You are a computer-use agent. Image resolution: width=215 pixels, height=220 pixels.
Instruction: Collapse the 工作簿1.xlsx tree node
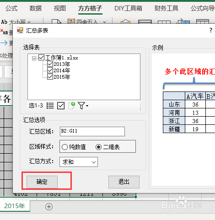coord(34,58)
